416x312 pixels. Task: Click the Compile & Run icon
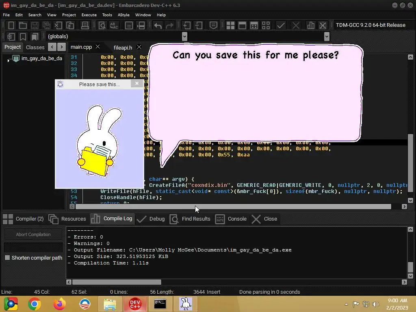pos(254,26)
